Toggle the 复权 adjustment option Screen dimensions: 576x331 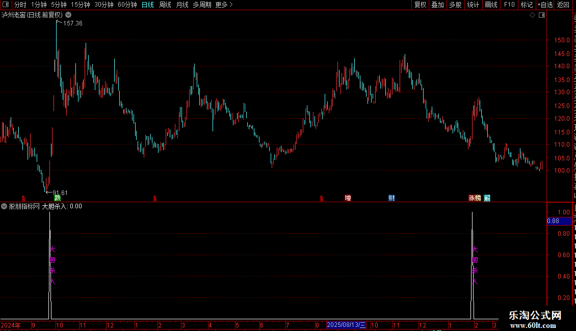(420, 5)
